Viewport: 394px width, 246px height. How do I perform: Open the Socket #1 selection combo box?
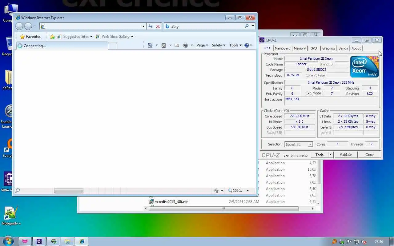tap(299, 144)
